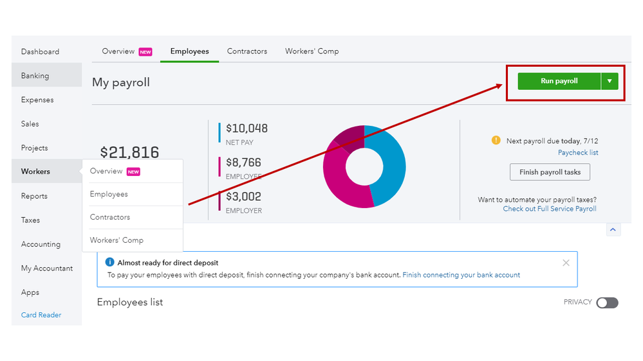Go to Reports in the sidebar
Image resolution: width=643 pixels, height=361 pixels.
(x=34, y=196)
